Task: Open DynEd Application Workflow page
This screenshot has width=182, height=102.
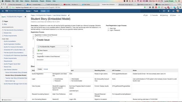Action: 12,44
